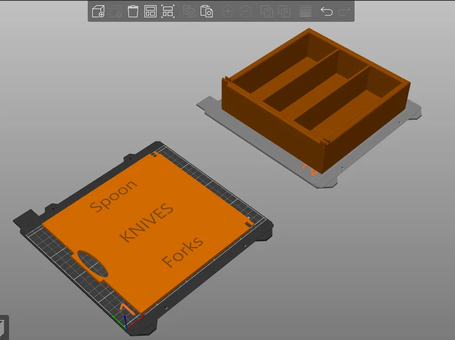Click the Remove instance minus icon
Screen dimensions: 455x340
(x=245, y=11)
